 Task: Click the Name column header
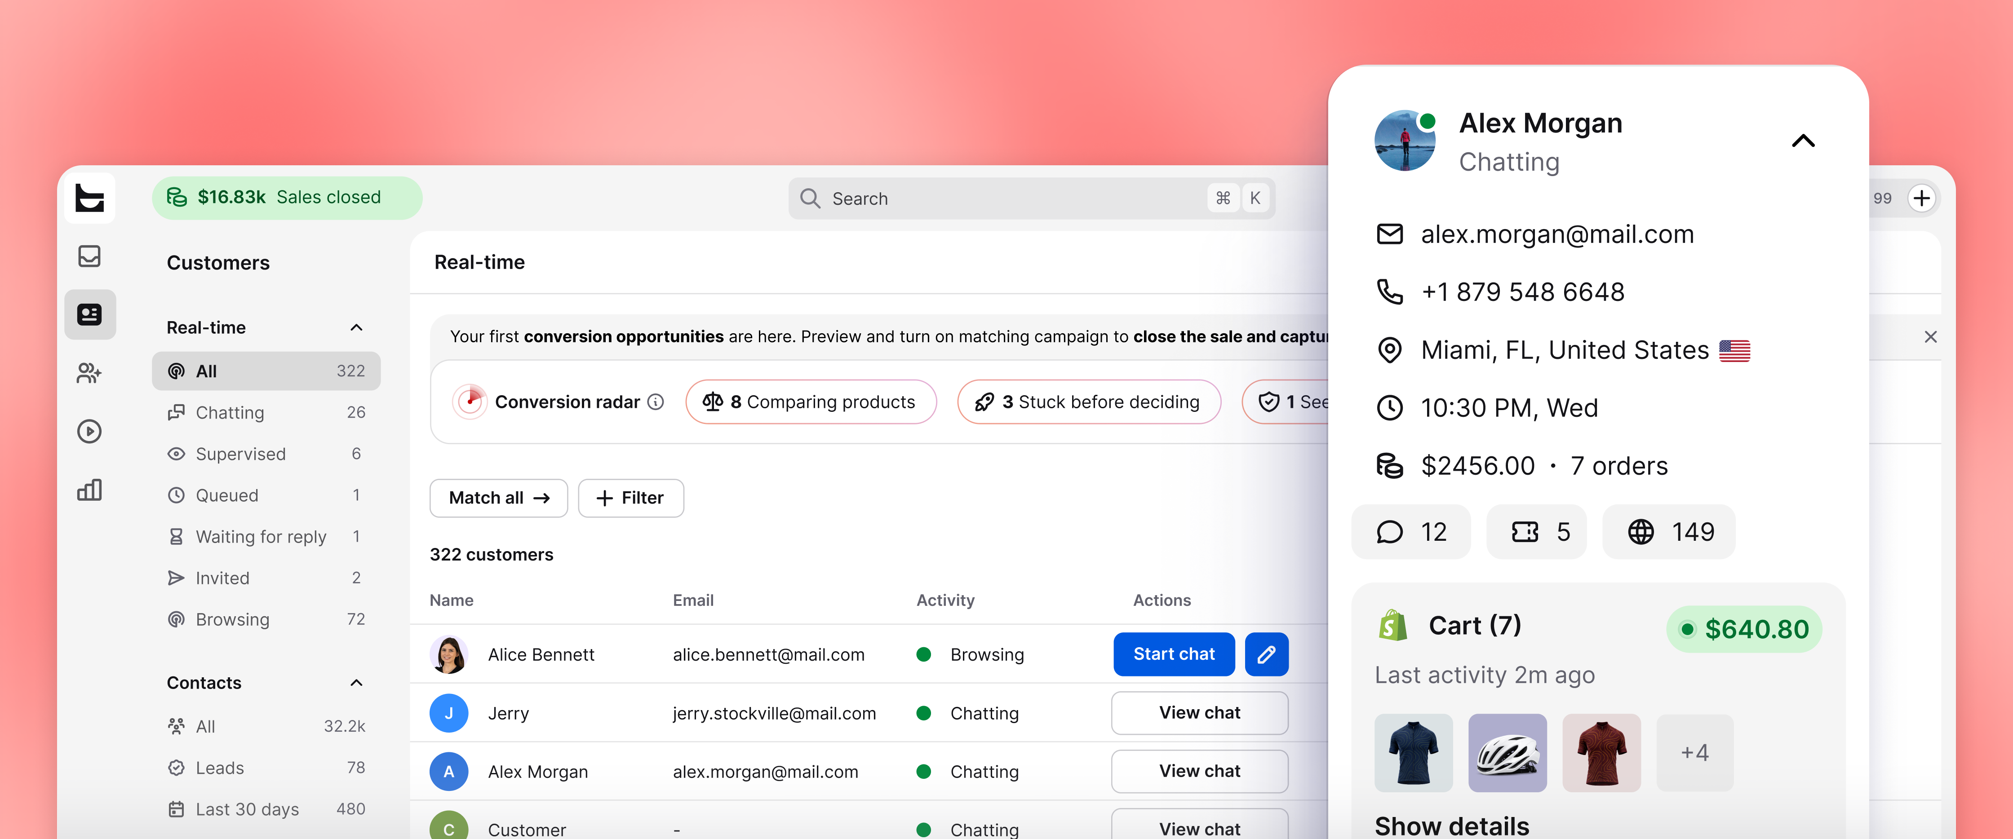coord(451,600)
